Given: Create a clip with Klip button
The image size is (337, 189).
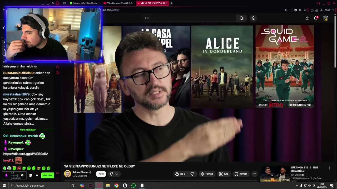Looking at the screenshot, I should pos(224,174).
